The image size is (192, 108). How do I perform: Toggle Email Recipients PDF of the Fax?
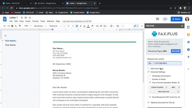(150, 97)
